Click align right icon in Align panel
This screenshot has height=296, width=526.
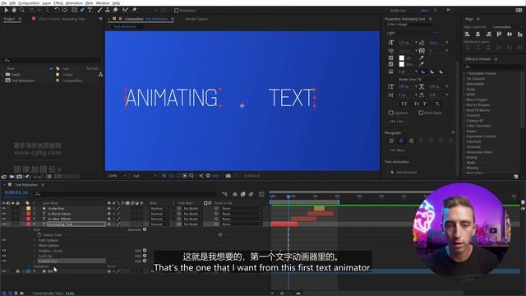tap(488, 35)
